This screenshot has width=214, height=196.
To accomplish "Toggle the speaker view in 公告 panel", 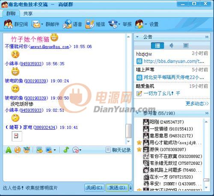I will [x=172, y=46].
